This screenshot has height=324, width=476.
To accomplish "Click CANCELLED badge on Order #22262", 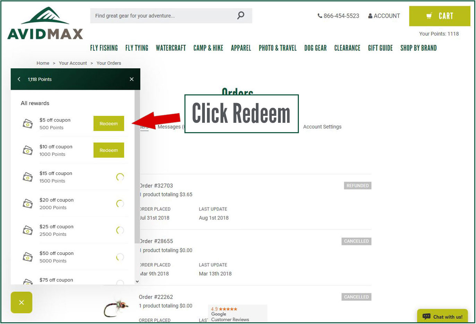I will point(356,297).
